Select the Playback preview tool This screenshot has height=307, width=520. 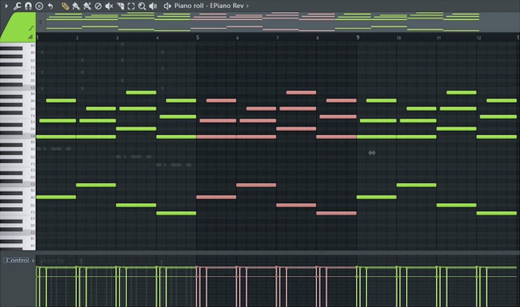click(152, 6)
